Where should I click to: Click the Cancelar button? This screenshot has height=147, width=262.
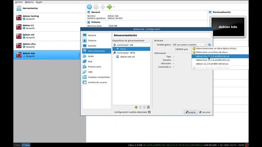point(205,112)
